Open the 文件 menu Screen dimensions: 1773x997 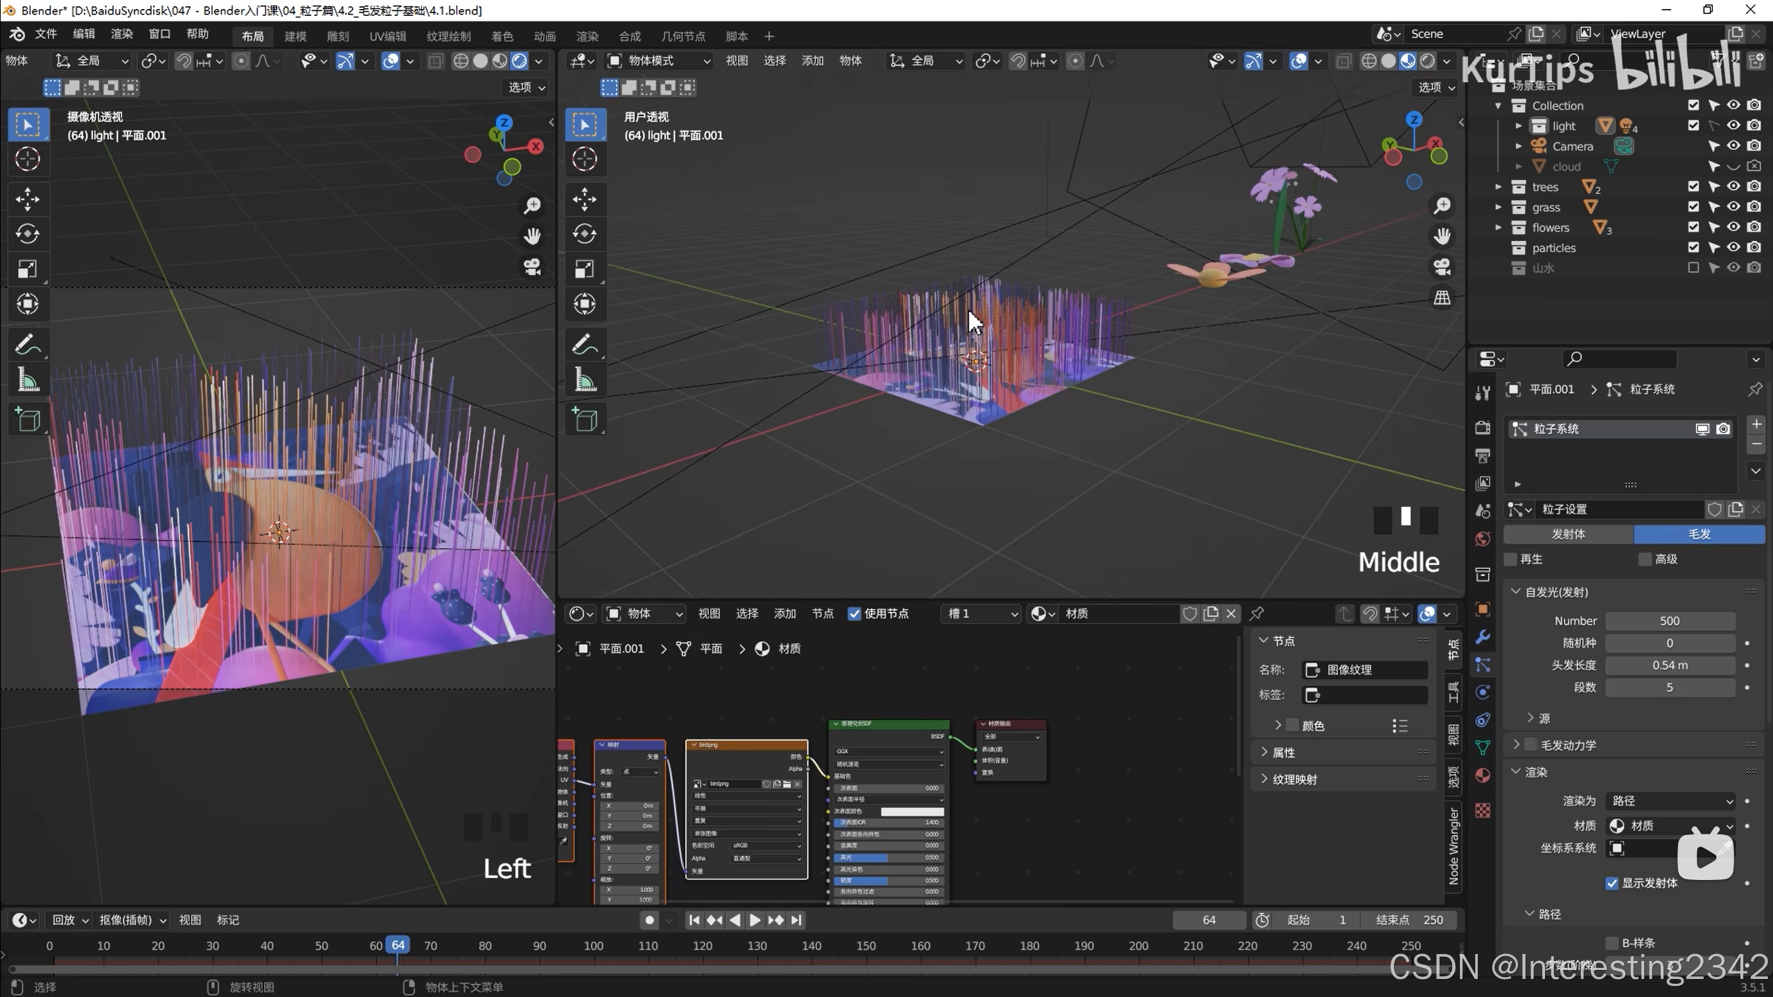click(46, 34)
